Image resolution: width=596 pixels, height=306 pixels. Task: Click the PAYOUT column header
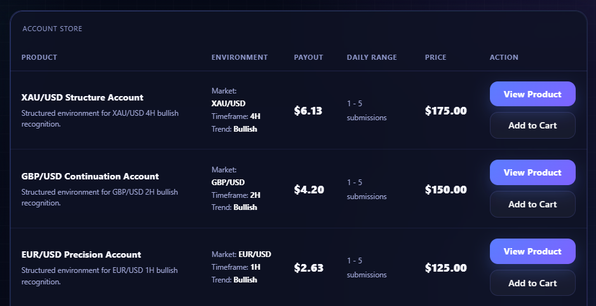coord(308,57)
